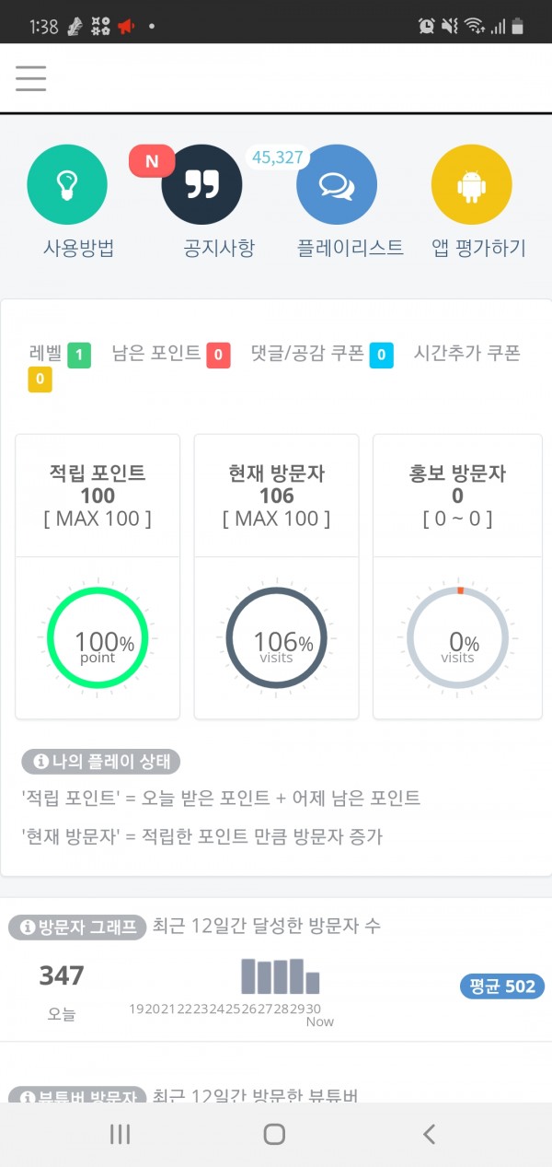Open the hamburger menu
Image resolution: width=552 pixels, height=1167 pixels.
(30, 78)
